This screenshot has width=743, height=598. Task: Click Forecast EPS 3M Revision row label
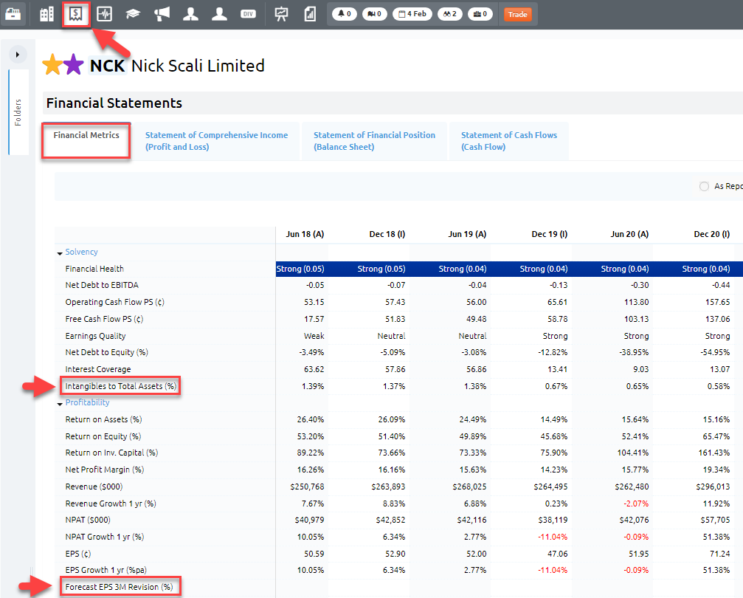(x=120, y=587)
